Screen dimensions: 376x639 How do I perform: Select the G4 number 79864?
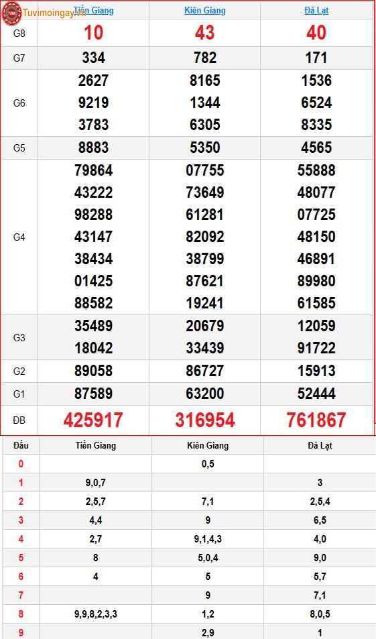click(94, 170)
